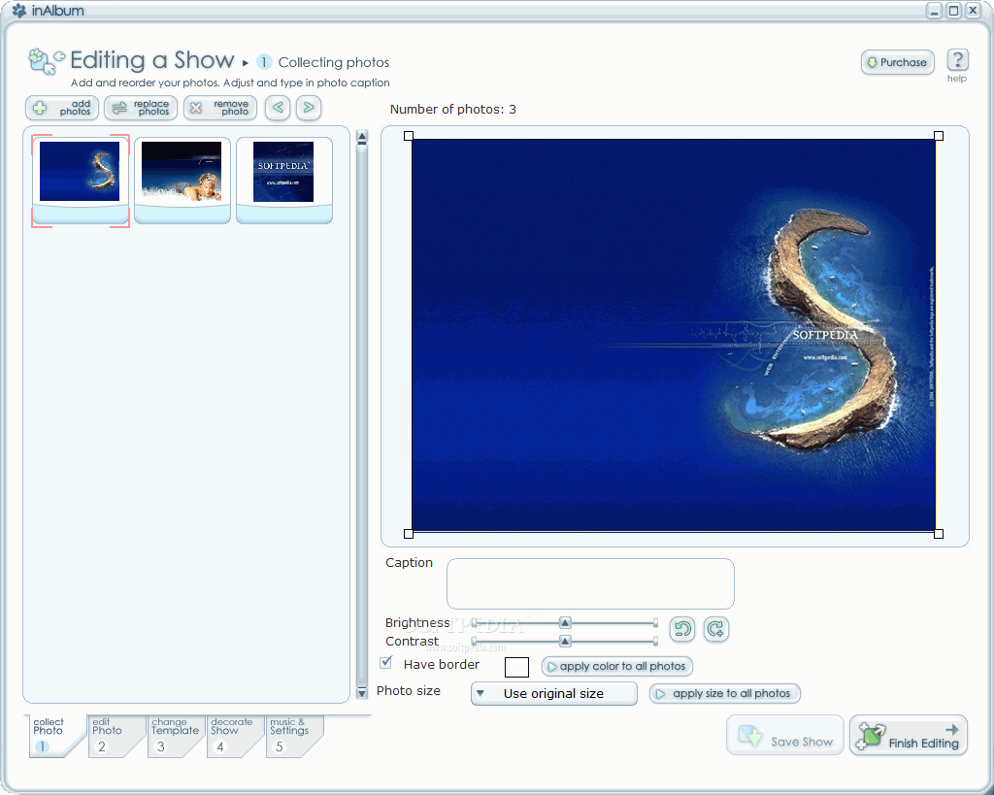Click the bottom-right crop handle of the preview

tap(939, 534)
